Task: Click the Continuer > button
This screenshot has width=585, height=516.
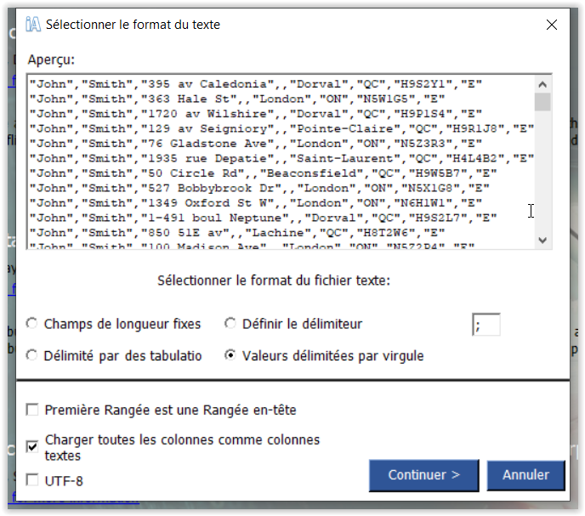Action: pyautogui.click(x=423, y=475)
